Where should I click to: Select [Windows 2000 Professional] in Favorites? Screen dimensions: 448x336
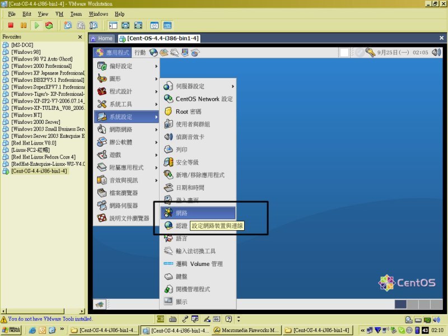coord(41,66)
